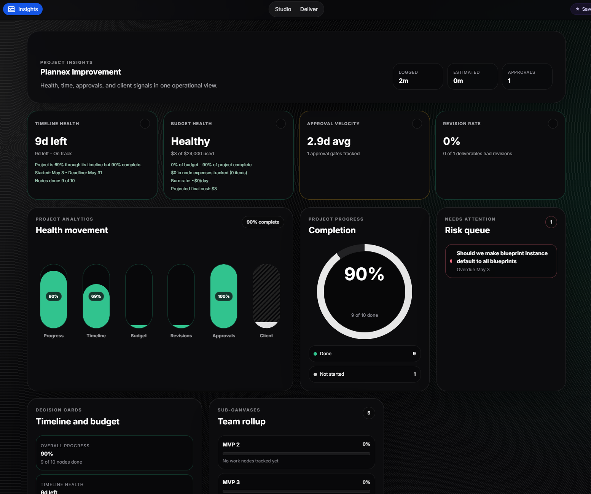Click the 'Healthy' budget heading
The width and height of the screenshot is (591, 494).
(191, 141)
